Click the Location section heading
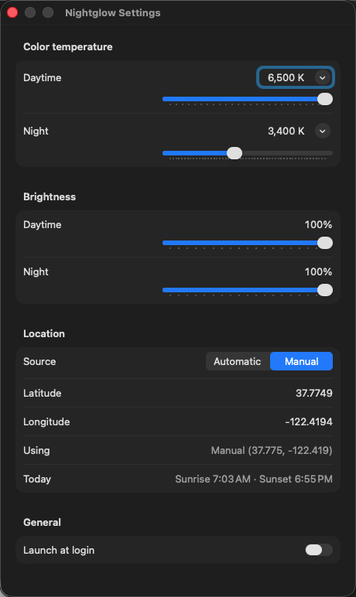Image resolution: width=356 pixels, height=597 pixels. pyautogui.click(x=44, y=333)
